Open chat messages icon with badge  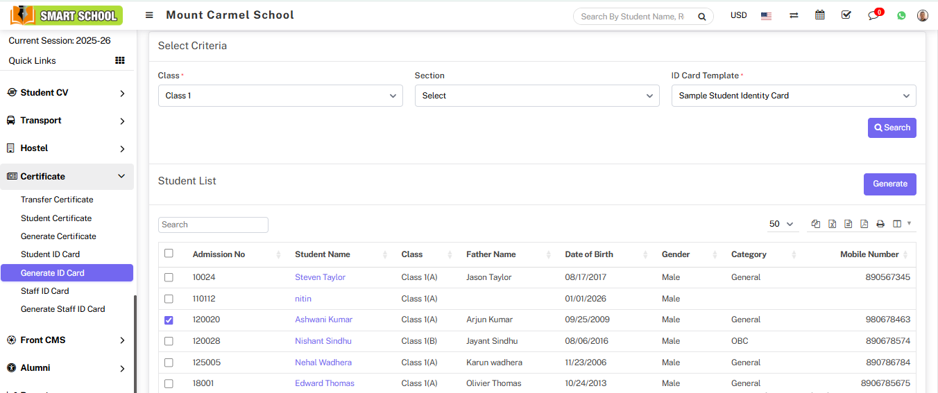point(873,15)
